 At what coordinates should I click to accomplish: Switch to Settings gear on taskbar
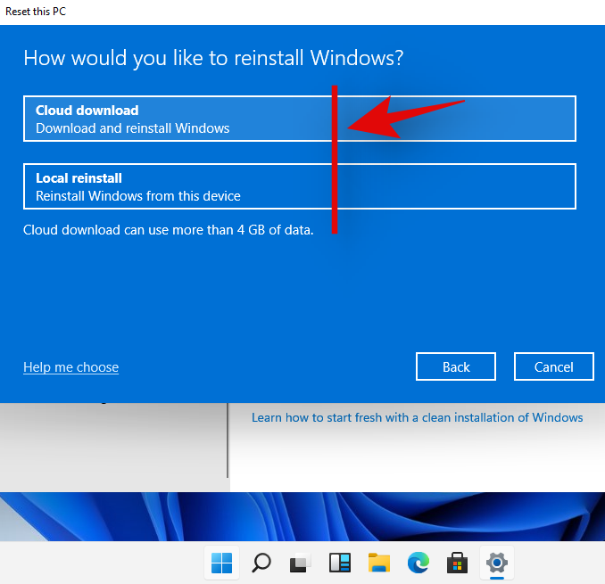coord(497,563)
